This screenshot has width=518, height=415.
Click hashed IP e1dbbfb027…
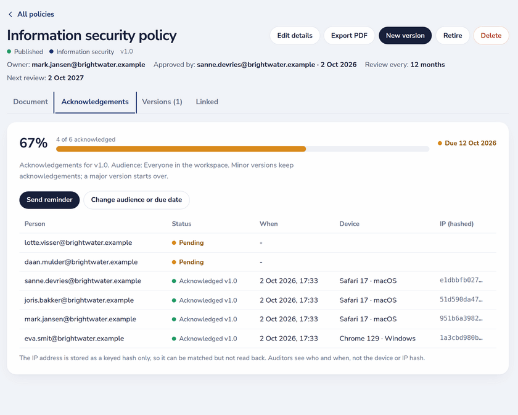461,280
